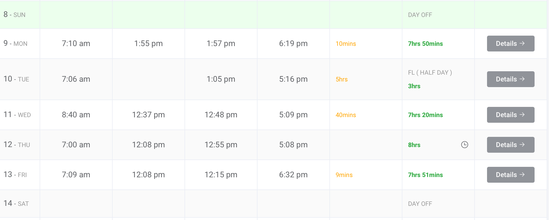This screenshot has height=220, width=549.
Task: Click the 1:05 pm time on Tuesday
Action: tap(221, 79)
